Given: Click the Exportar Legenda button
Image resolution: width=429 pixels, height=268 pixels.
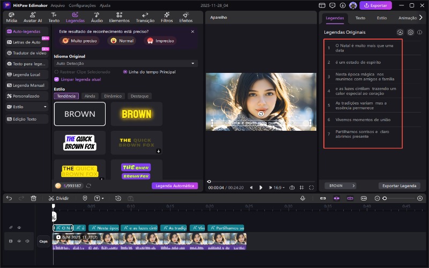Looking at the screenshot, I should tap(400, 185).
